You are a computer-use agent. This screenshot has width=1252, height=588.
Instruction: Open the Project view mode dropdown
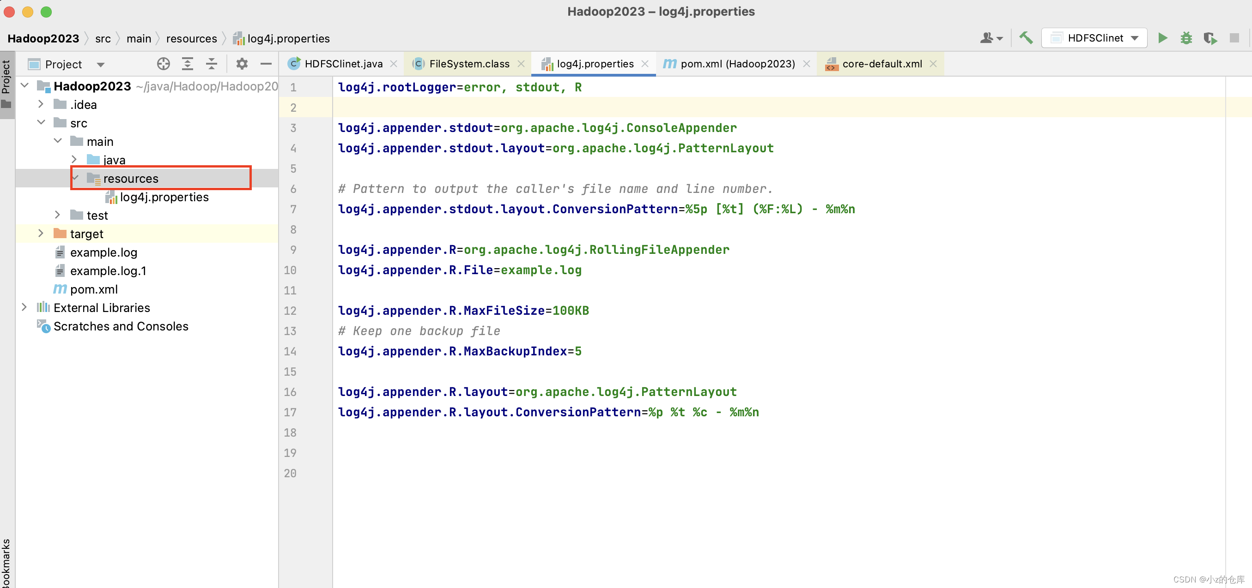[101, 65]
